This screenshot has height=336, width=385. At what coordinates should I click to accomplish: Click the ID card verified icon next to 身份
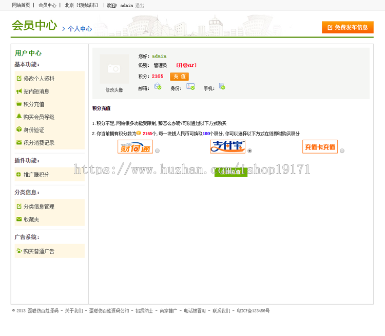pos(190,86)
